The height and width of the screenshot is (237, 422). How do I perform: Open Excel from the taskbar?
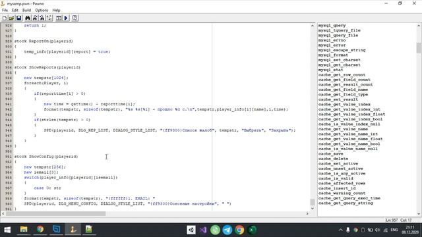tap(252, 230)
